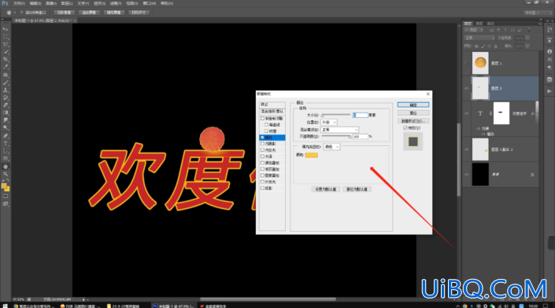This screenshot has width=555, height=308.
Task: Select the Rectangular Marquee tool
Action: 6,37
